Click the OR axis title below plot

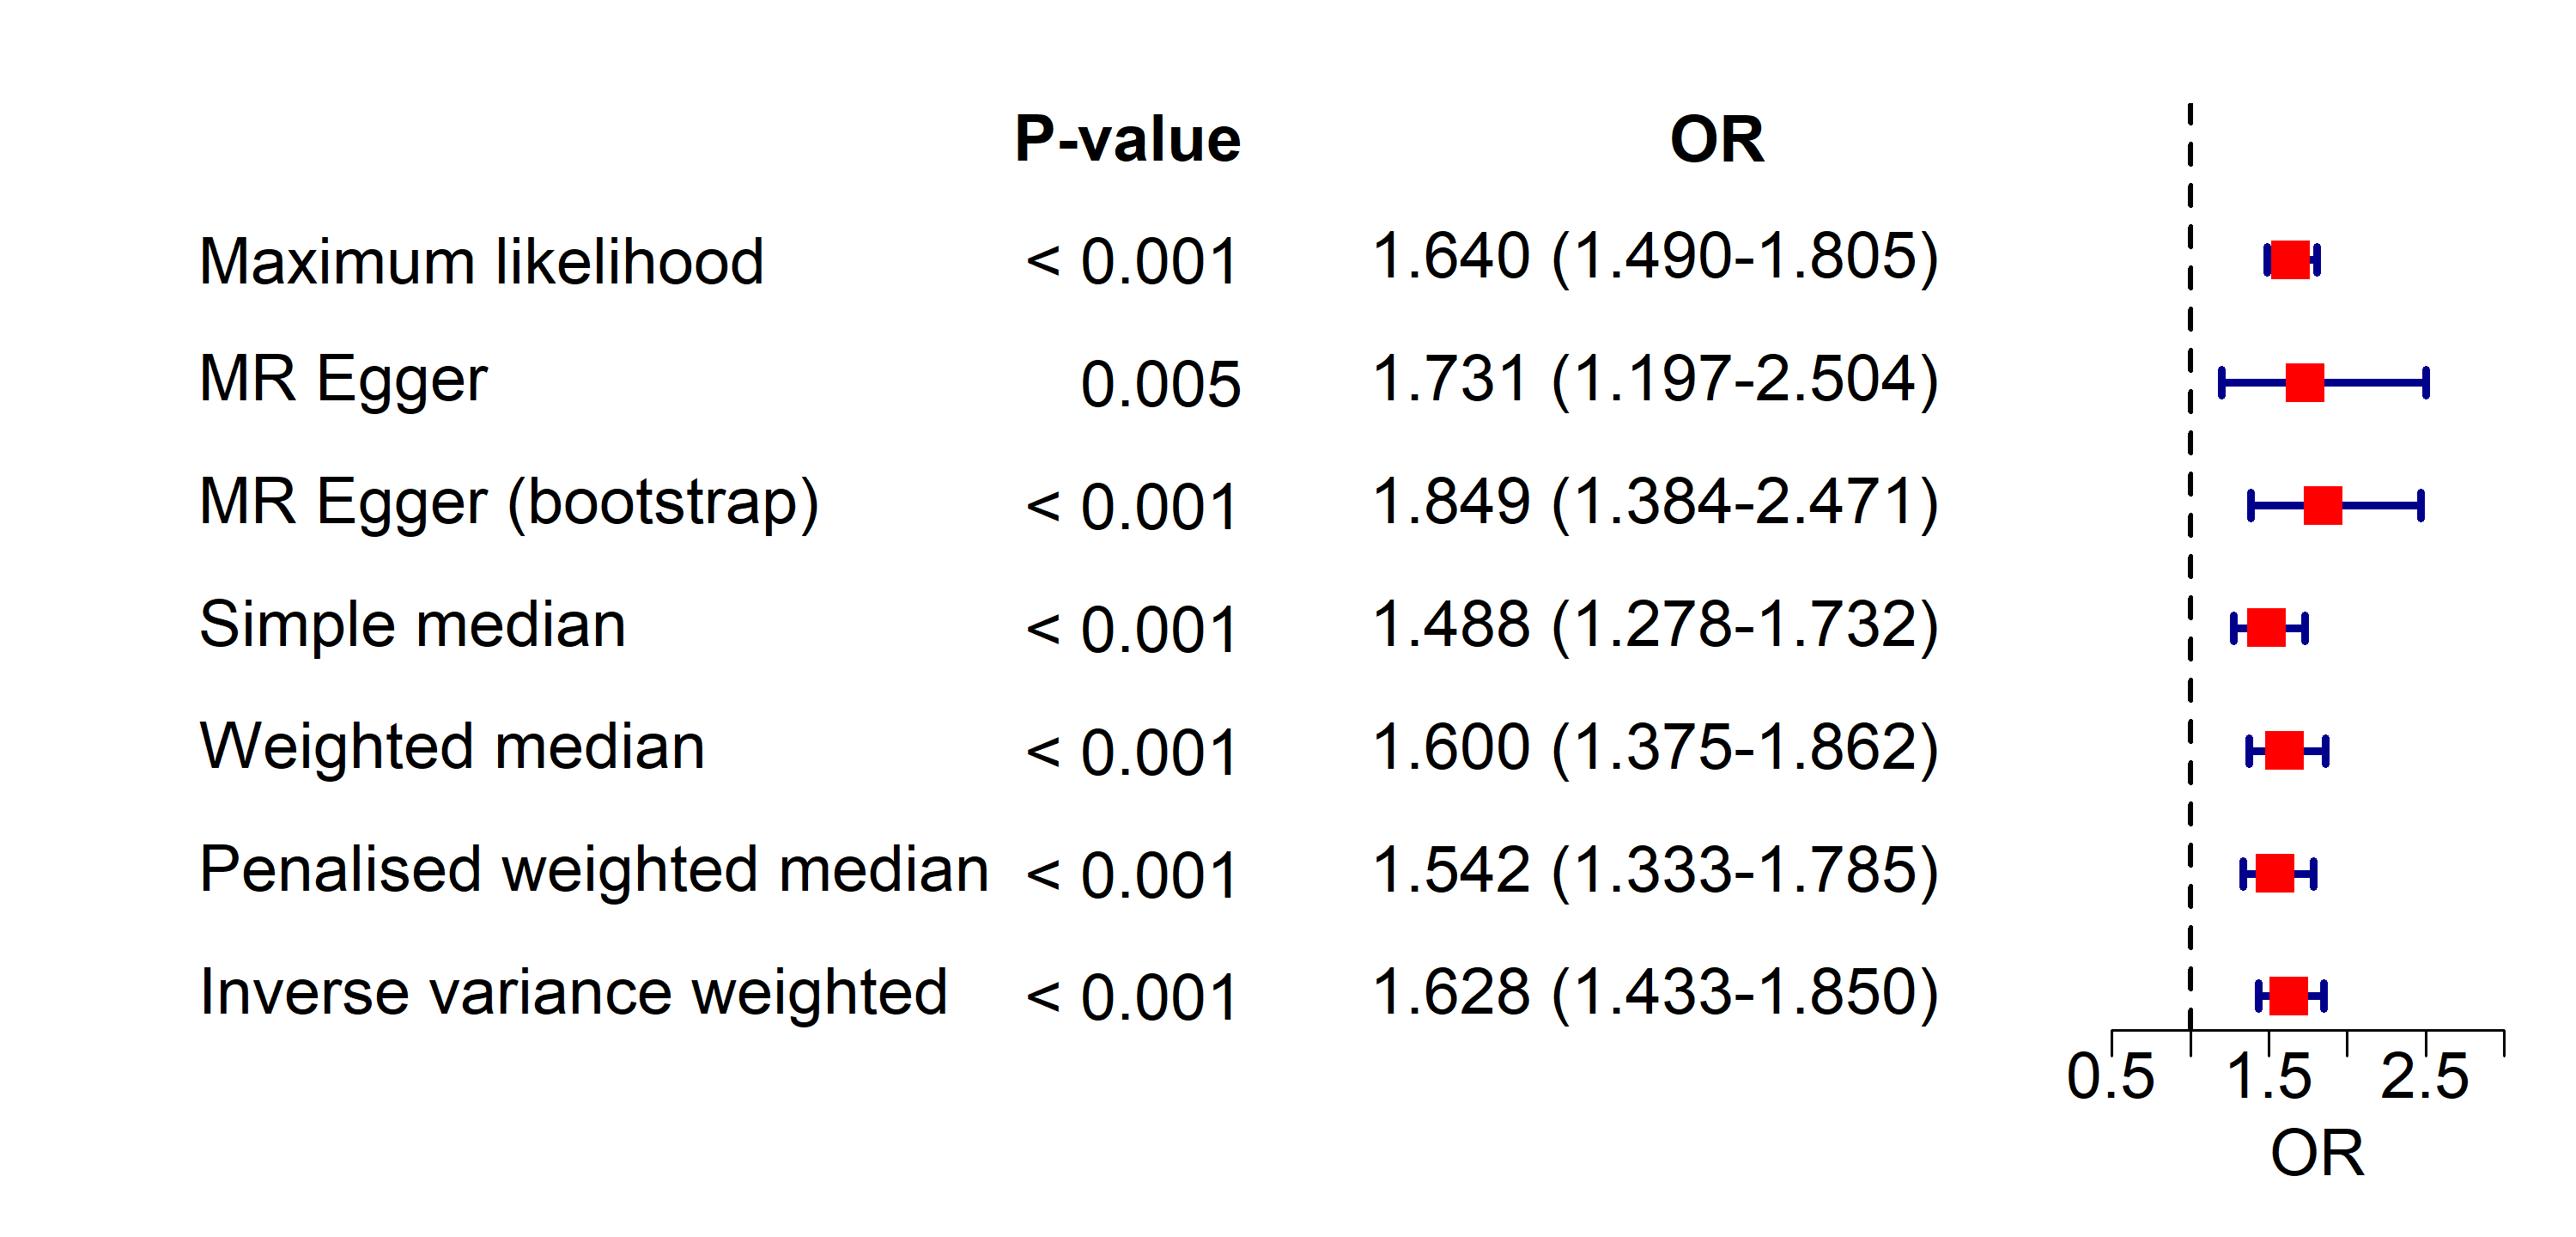tap(2317, 1153)
